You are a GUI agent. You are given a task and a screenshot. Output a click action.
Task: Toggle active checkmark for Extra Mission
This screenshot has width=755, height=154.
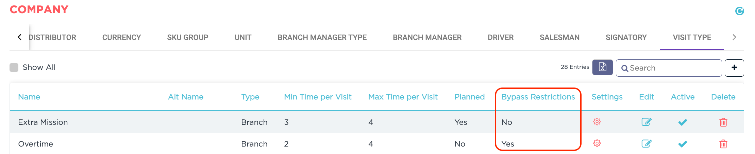click(x=682, y=122)
